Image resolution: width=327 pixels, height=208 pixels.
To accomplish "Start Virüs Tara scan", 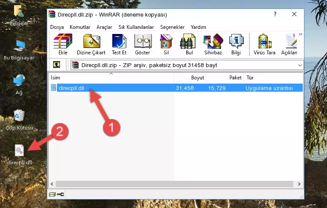I will click(264, 44).
